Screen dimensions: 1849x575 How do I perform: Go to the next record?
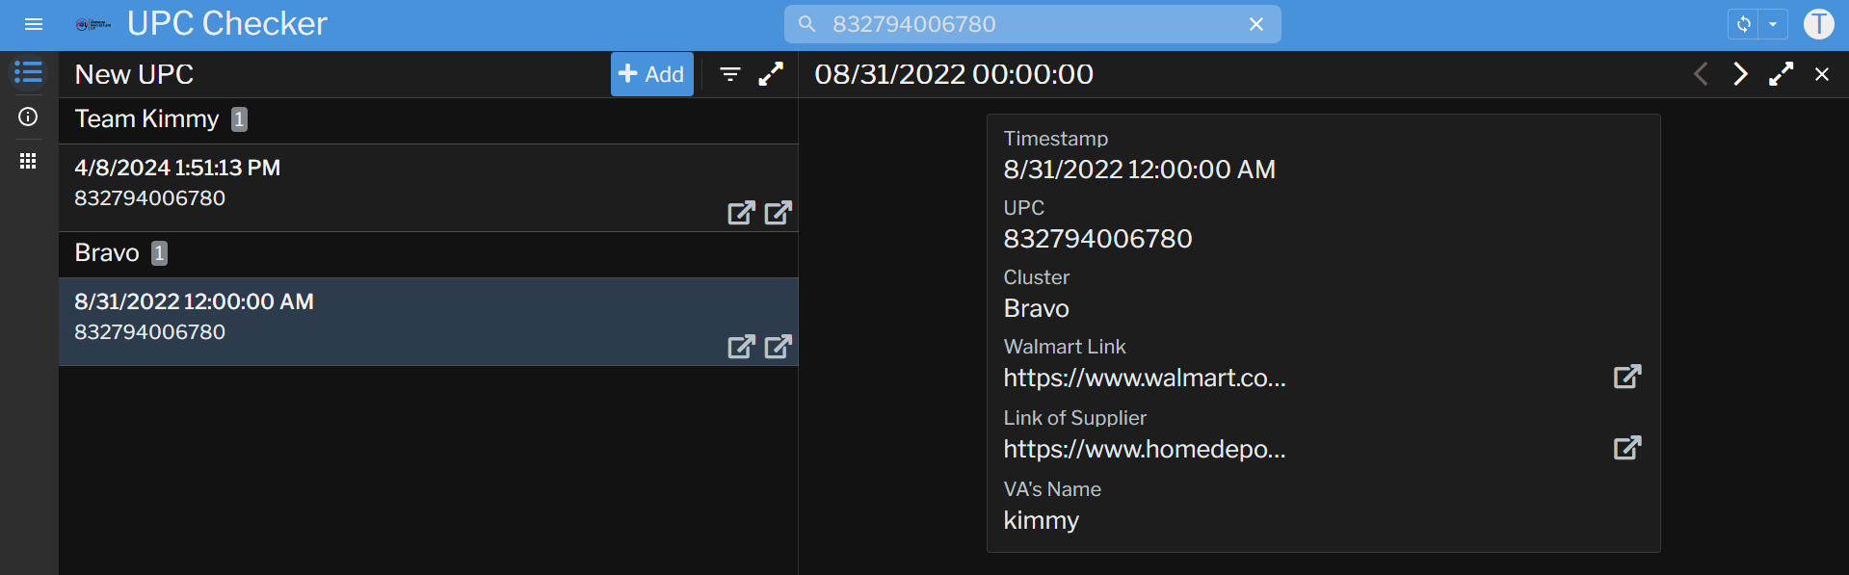click(x=1740, y=74)
